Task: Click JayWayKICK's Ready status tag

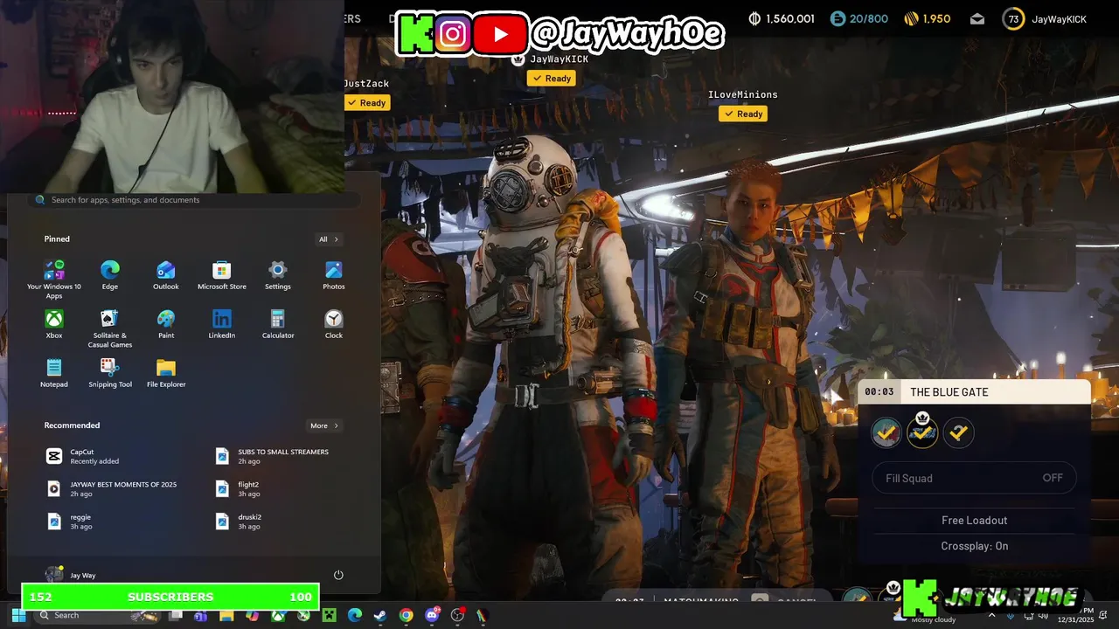Action: [552, 78]
